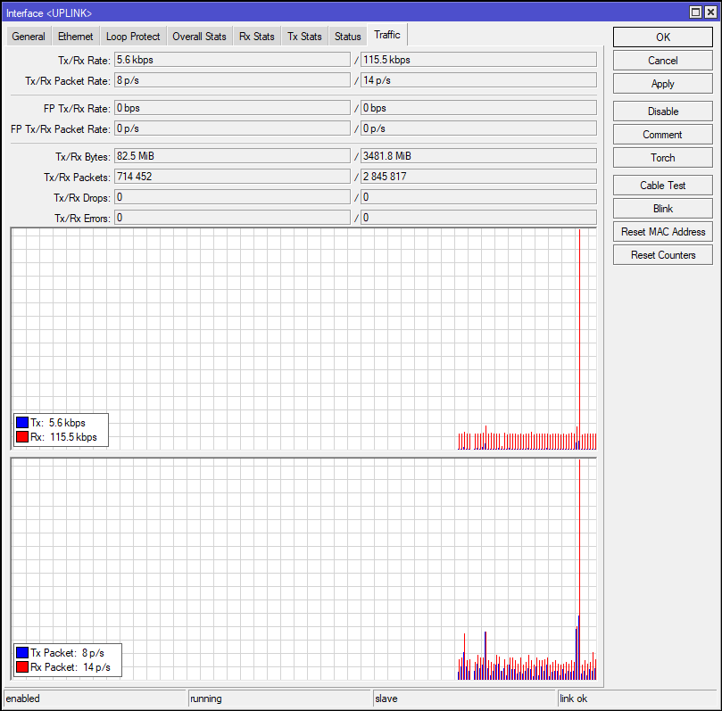Reset Counters for the interface

click(662, 255)
